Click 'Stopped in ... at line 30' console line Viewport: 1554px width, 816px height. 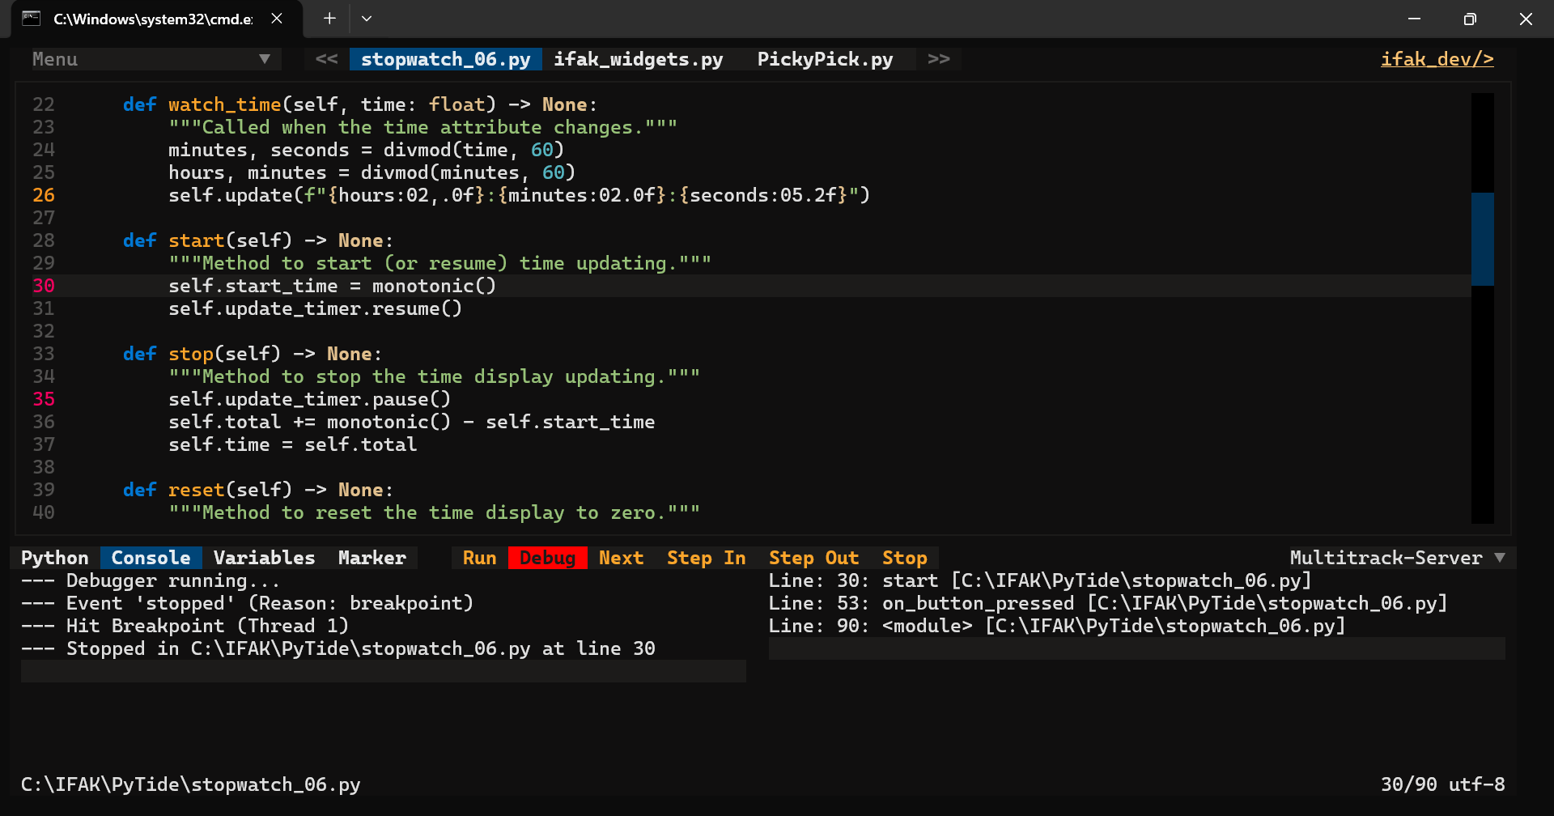point(338,648)
